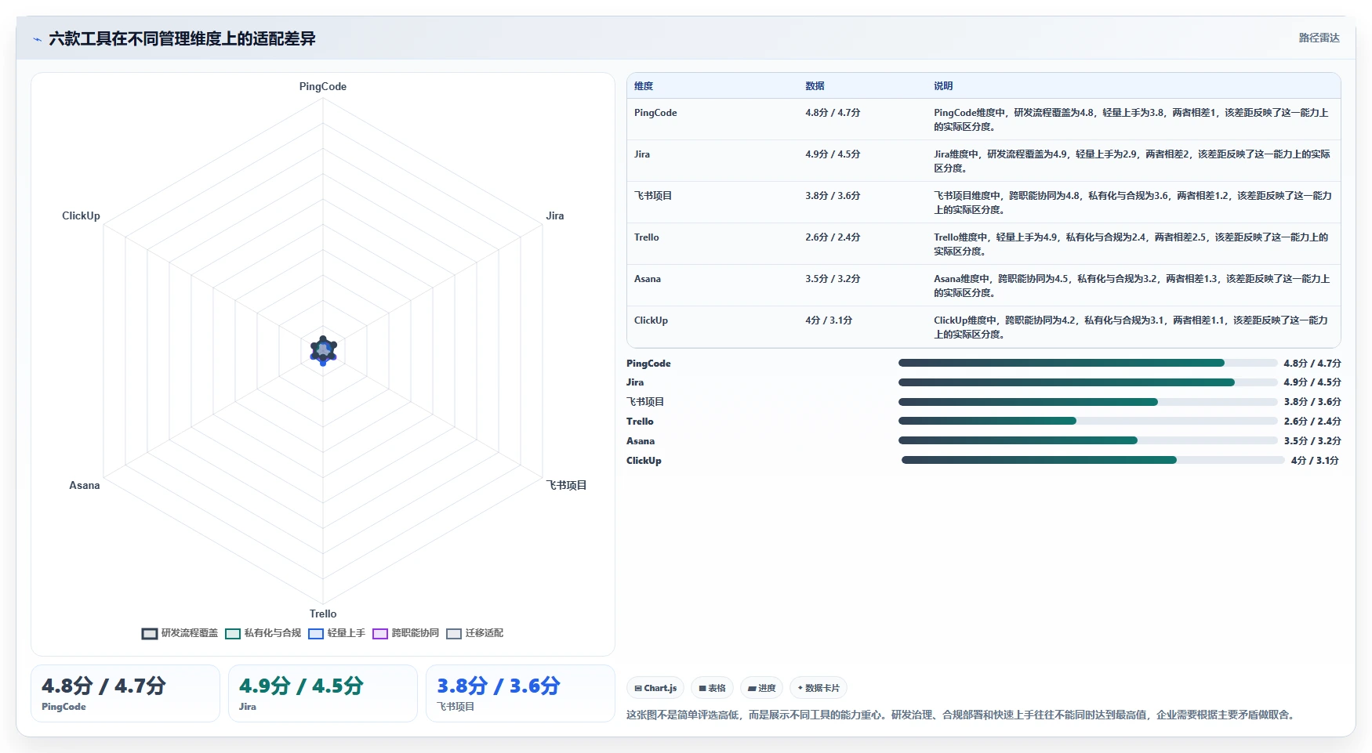The width and height of the screenshot is (1372, 753).
Task: Click the Jira progress bar
Action: tap(1088, 382)
